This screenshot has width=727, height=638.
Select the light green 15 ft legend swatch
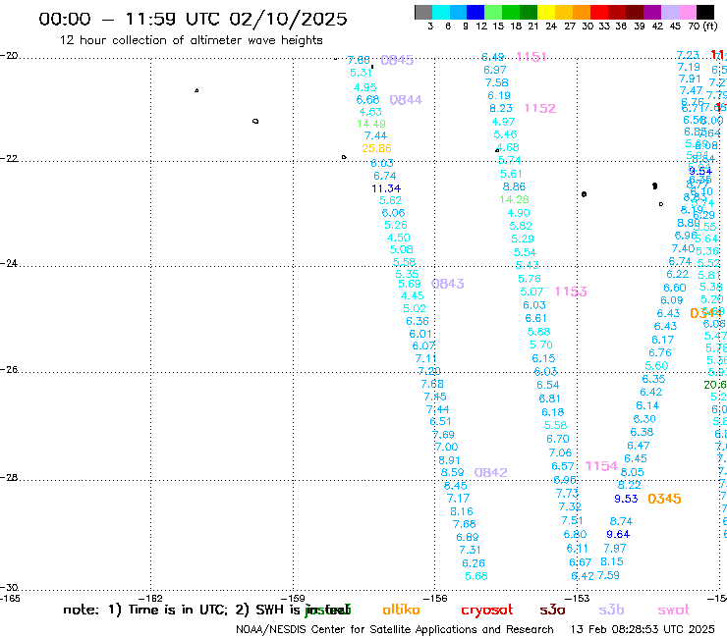tap(493, 12)
